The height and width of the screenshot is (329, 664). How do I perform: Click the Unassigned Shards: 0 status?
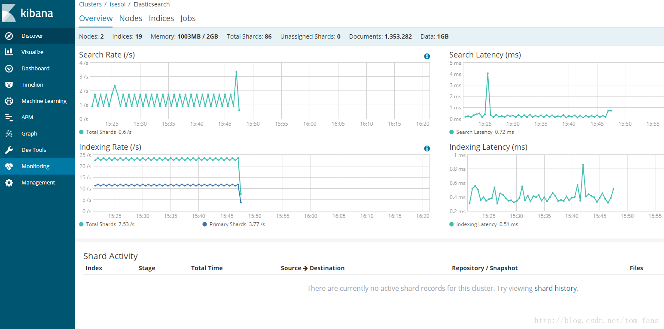click(311, 36)
